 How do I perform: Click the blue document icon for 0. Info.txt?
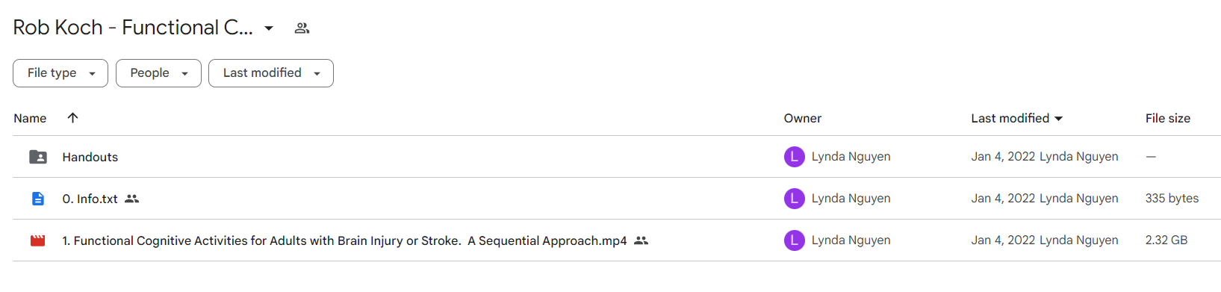tap(38, 199)
